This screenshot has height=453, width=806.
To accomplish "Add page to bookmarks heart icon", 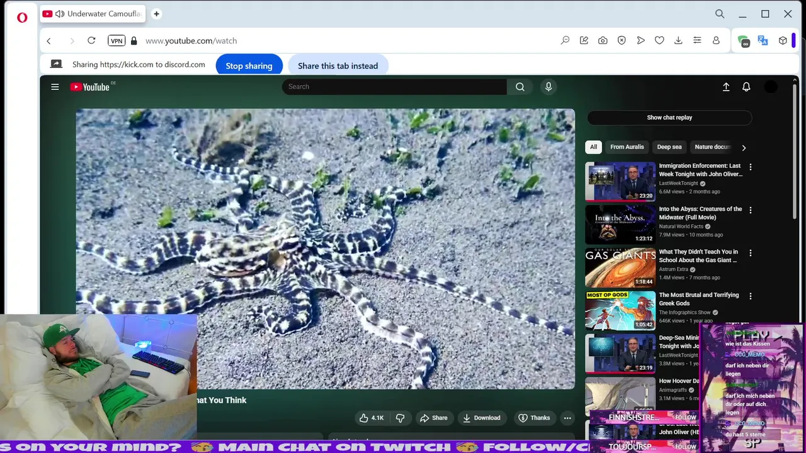I will point(659,40).
